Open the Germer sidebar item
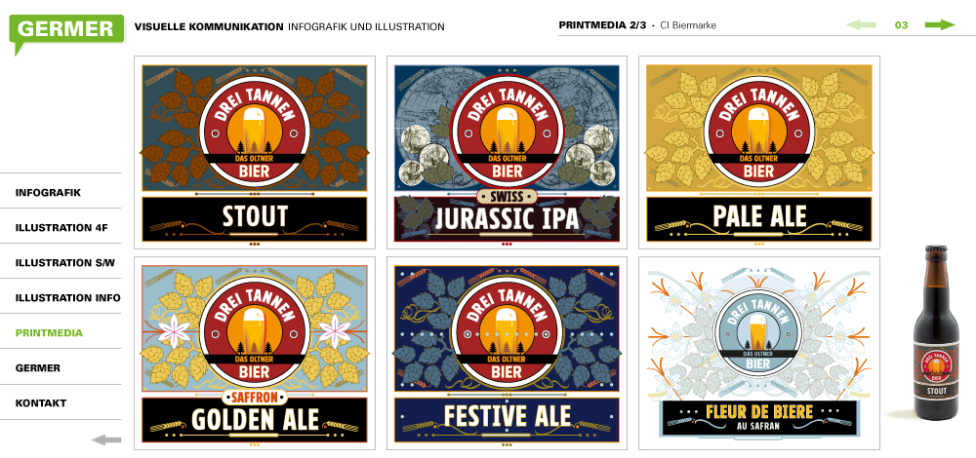 click(38, 368)
